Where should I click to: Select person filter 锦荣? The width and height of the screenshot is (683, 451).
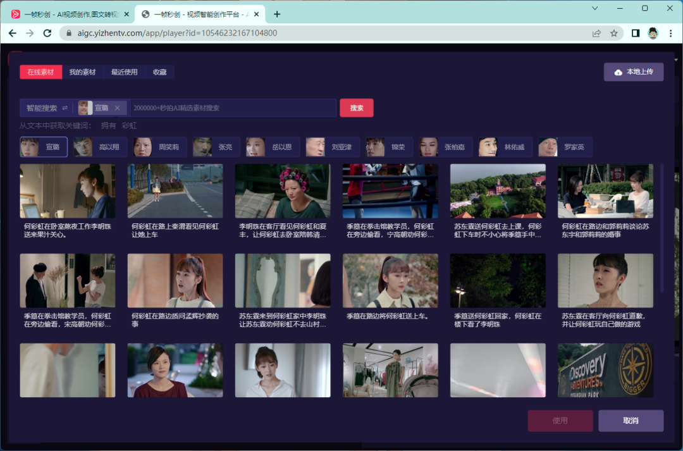point(389,147)
